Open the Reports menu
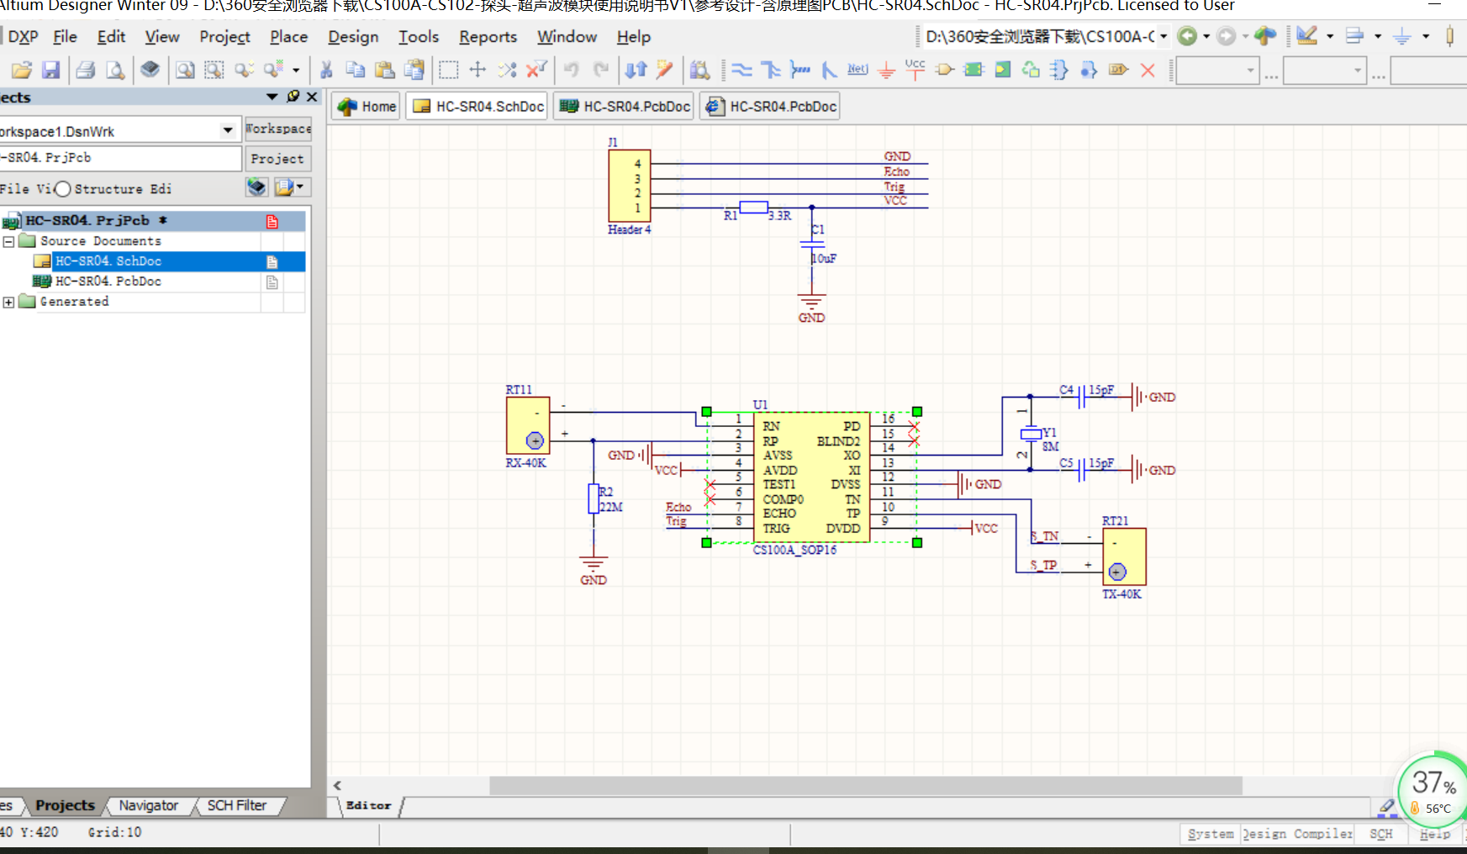 488,37
